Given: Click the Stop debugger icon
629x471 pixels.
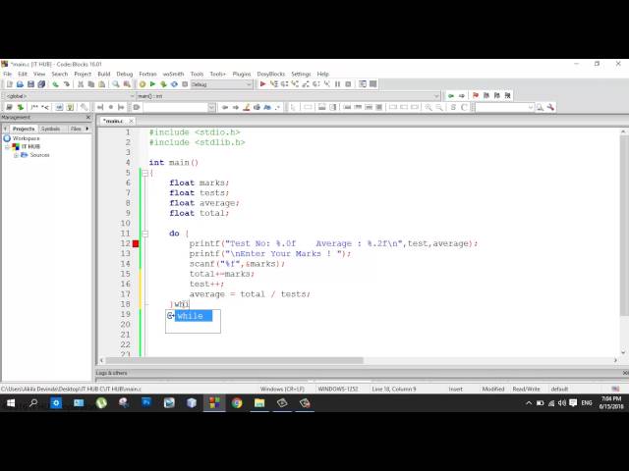Looking at the screenshot, I should 348,84.
